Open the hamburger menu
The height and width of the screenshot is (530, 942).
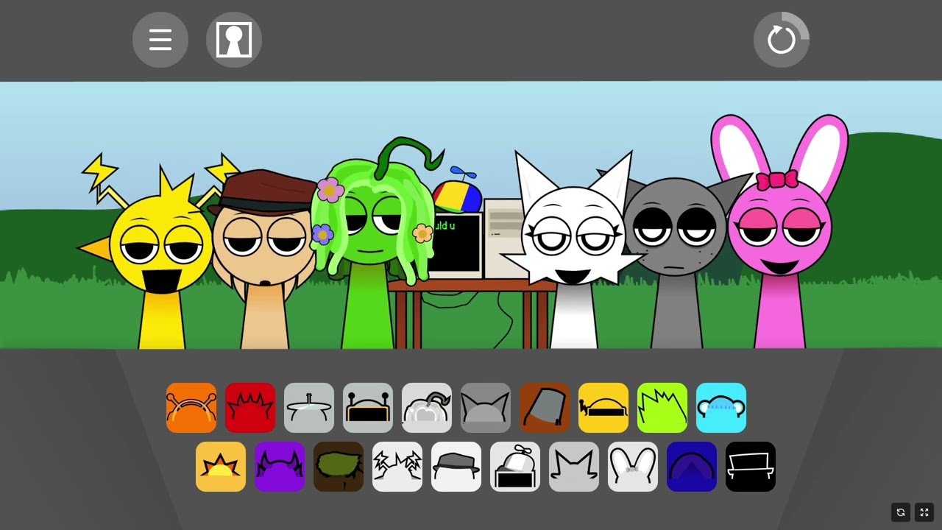click(160, 40)
